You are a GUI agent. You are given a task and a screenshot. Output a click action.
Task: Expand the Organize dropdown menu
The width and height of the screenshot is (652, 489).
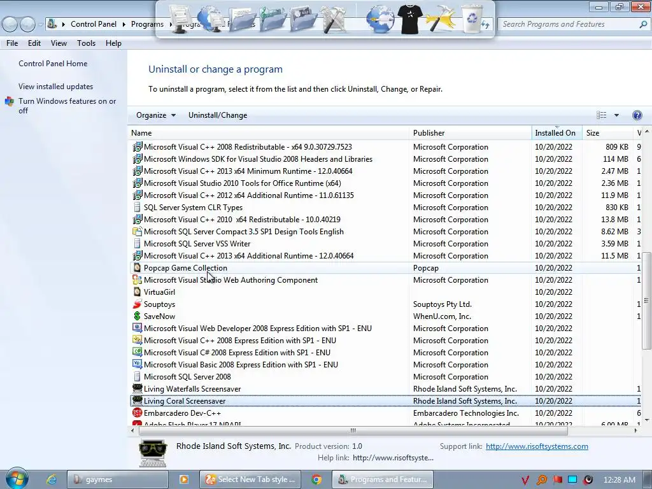pos(156,115)
